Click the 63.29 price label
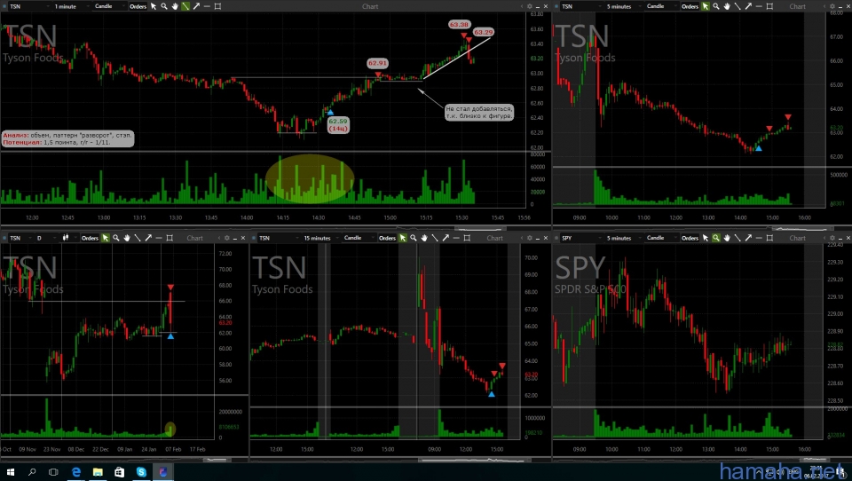This screenshot has width=852, height=481. pyautogui.click(x=483, y=32)
